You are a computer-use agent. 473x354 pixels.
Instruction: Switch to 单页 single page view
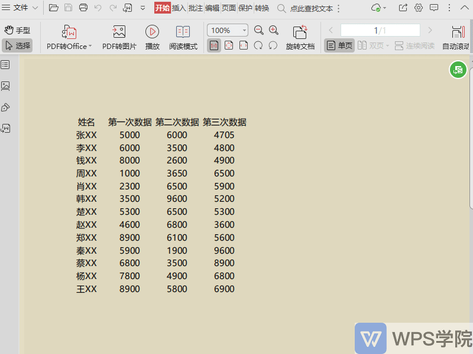click(339, 45)
